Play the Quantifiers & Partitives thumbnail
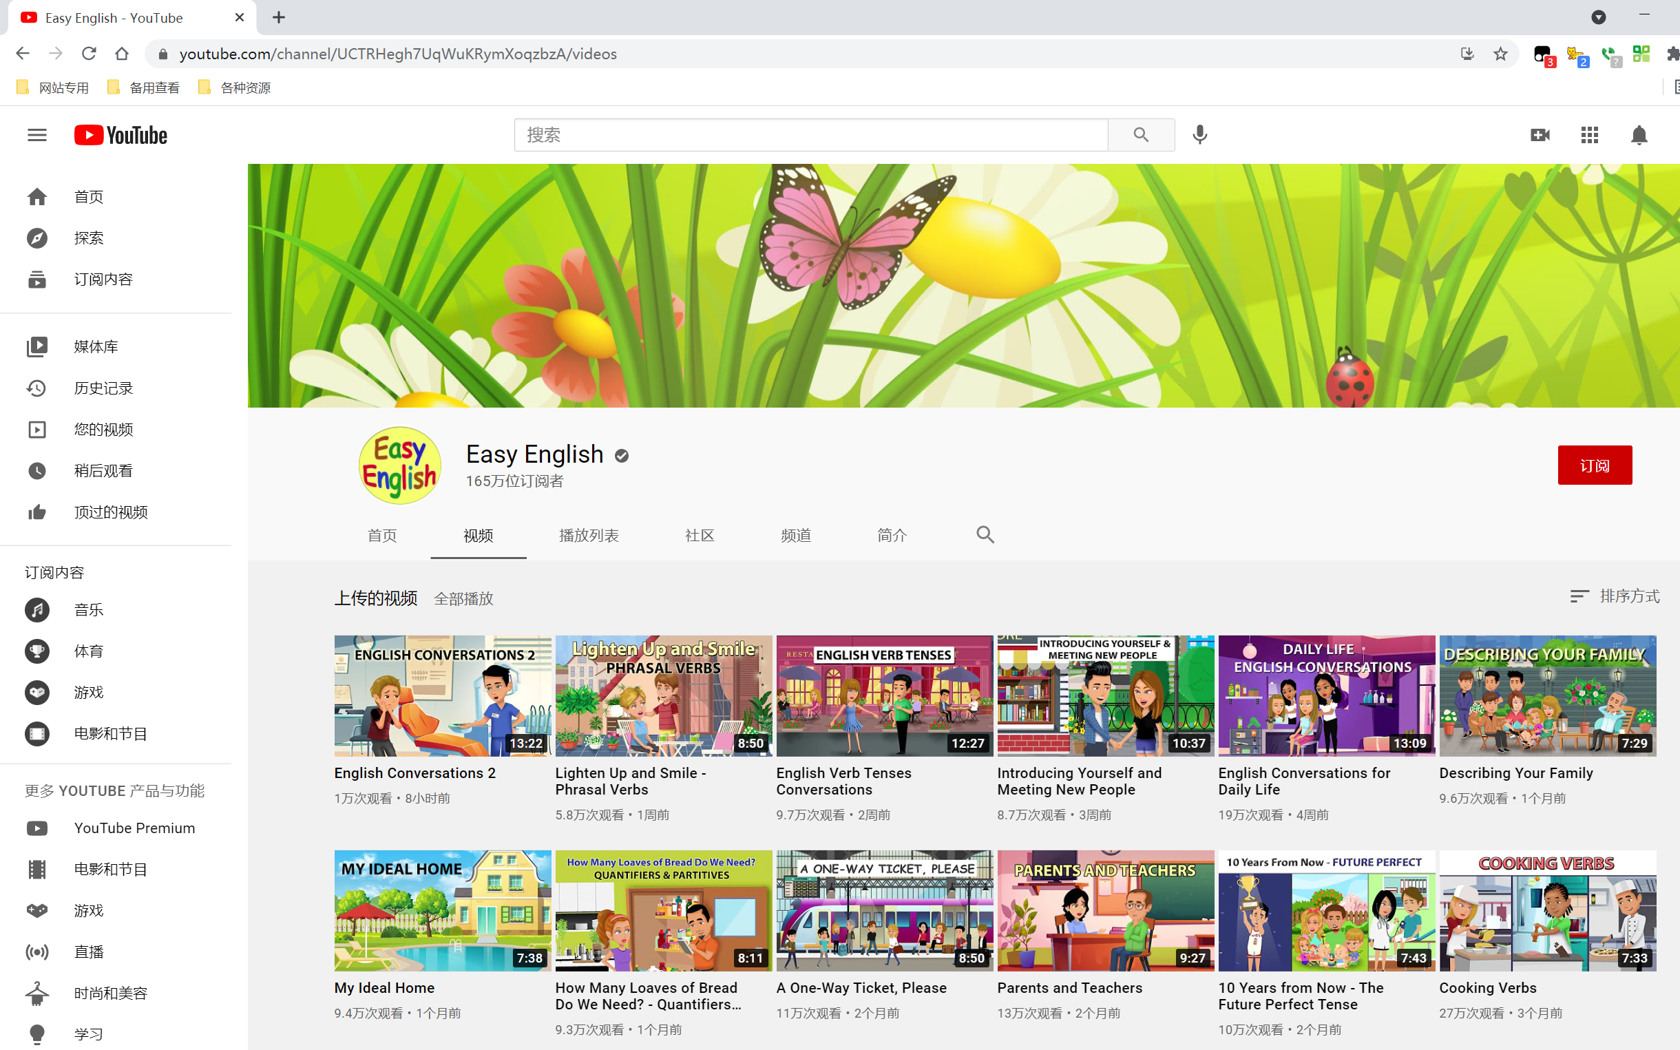Viewport: 1680px width, 1050px height. tap(664, 910)
